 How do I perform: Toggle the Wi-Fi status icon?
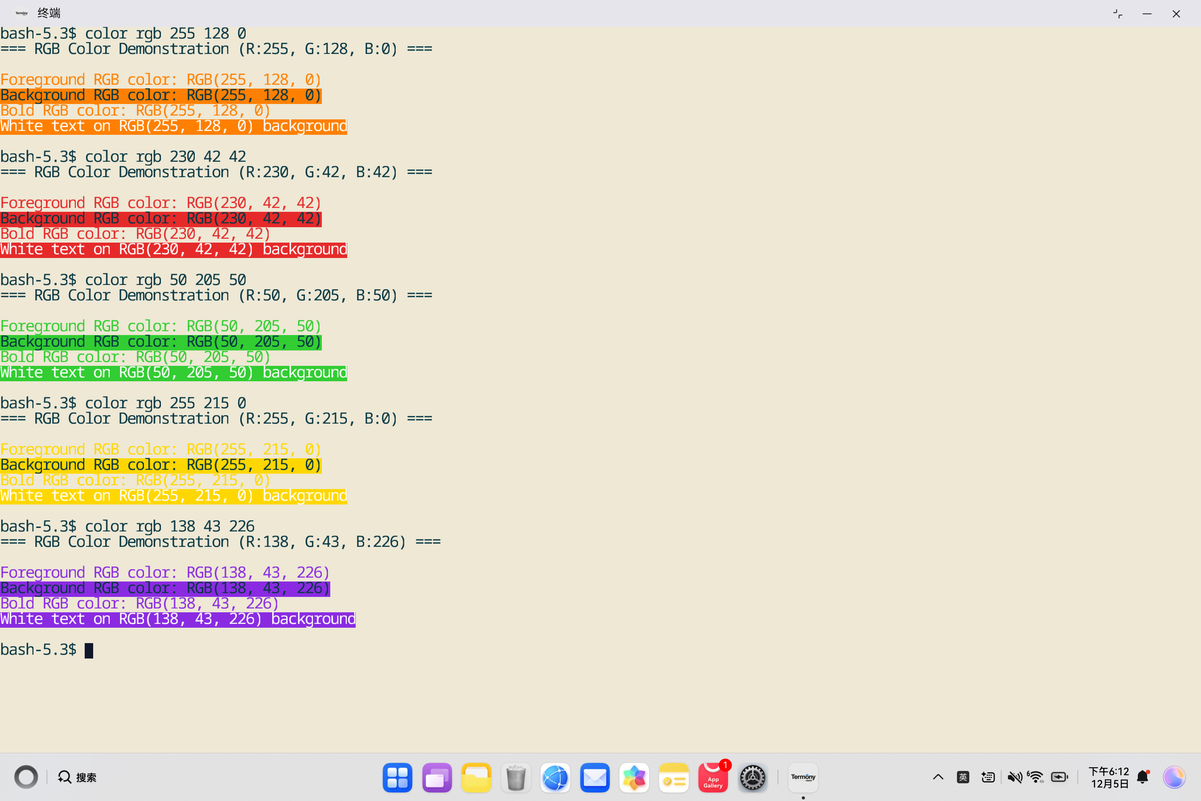coord(1035,777)
